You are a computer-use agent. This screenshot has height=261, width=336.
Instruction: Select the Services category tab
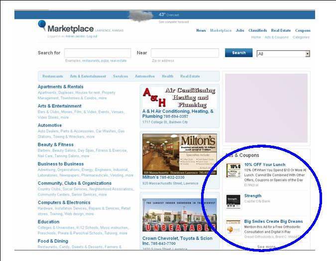pyautogui.click(x=120, y=76)
